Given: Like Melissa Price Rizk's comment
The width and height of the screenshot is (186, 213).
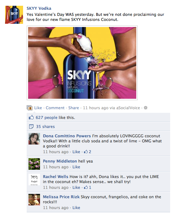Looking at the screenshot, I should click(76, 208).
